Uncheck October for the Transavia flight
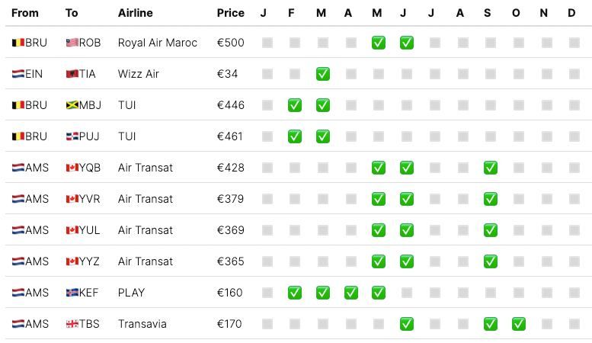Screen dimensions: 592x343 pyautogui.click(x=518, y=324)
